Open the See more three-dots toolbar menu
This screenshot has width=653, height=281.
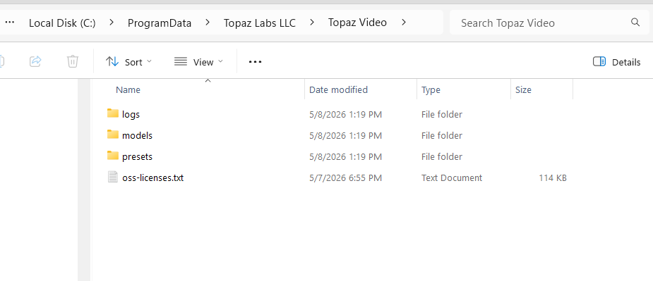point(255,62)
